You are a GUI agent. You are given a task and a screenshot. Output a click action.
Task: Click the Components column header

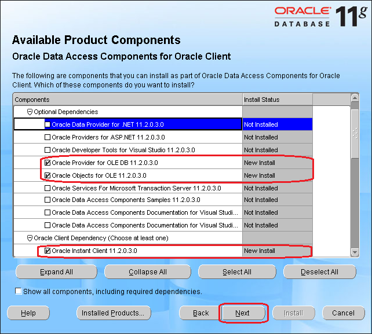[x=128, y=100]
